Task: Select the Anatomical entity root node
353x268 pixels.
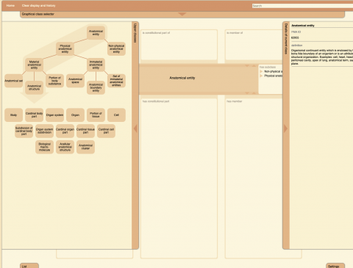Action: point(96,33)
